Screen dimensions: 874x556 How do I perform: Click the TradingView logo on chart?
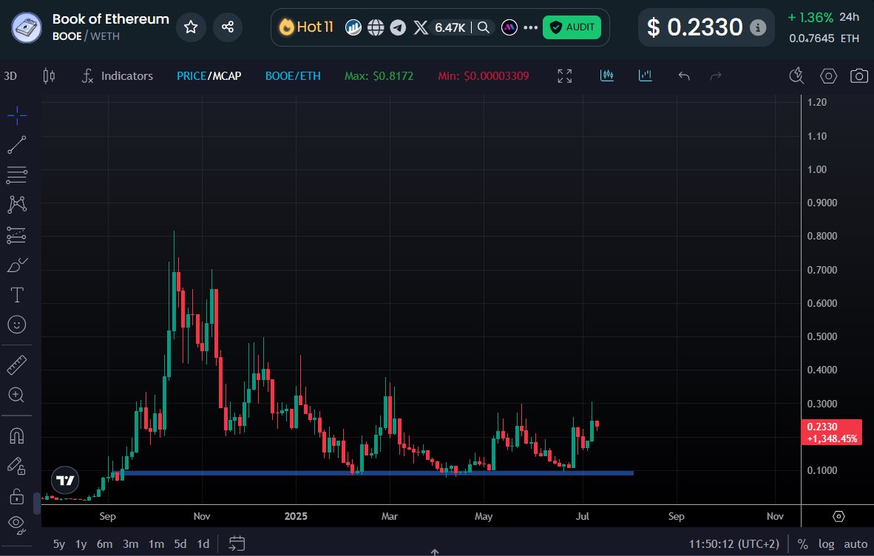click(x=65, y=481)
